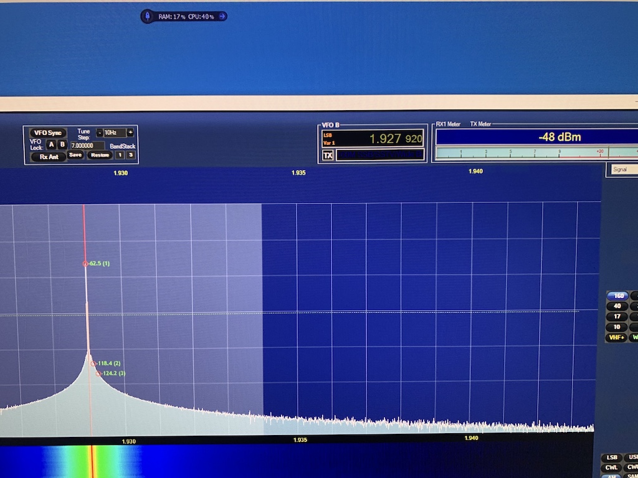
Task: Click the S-meter signal scale bar
Action: (536, 153)
